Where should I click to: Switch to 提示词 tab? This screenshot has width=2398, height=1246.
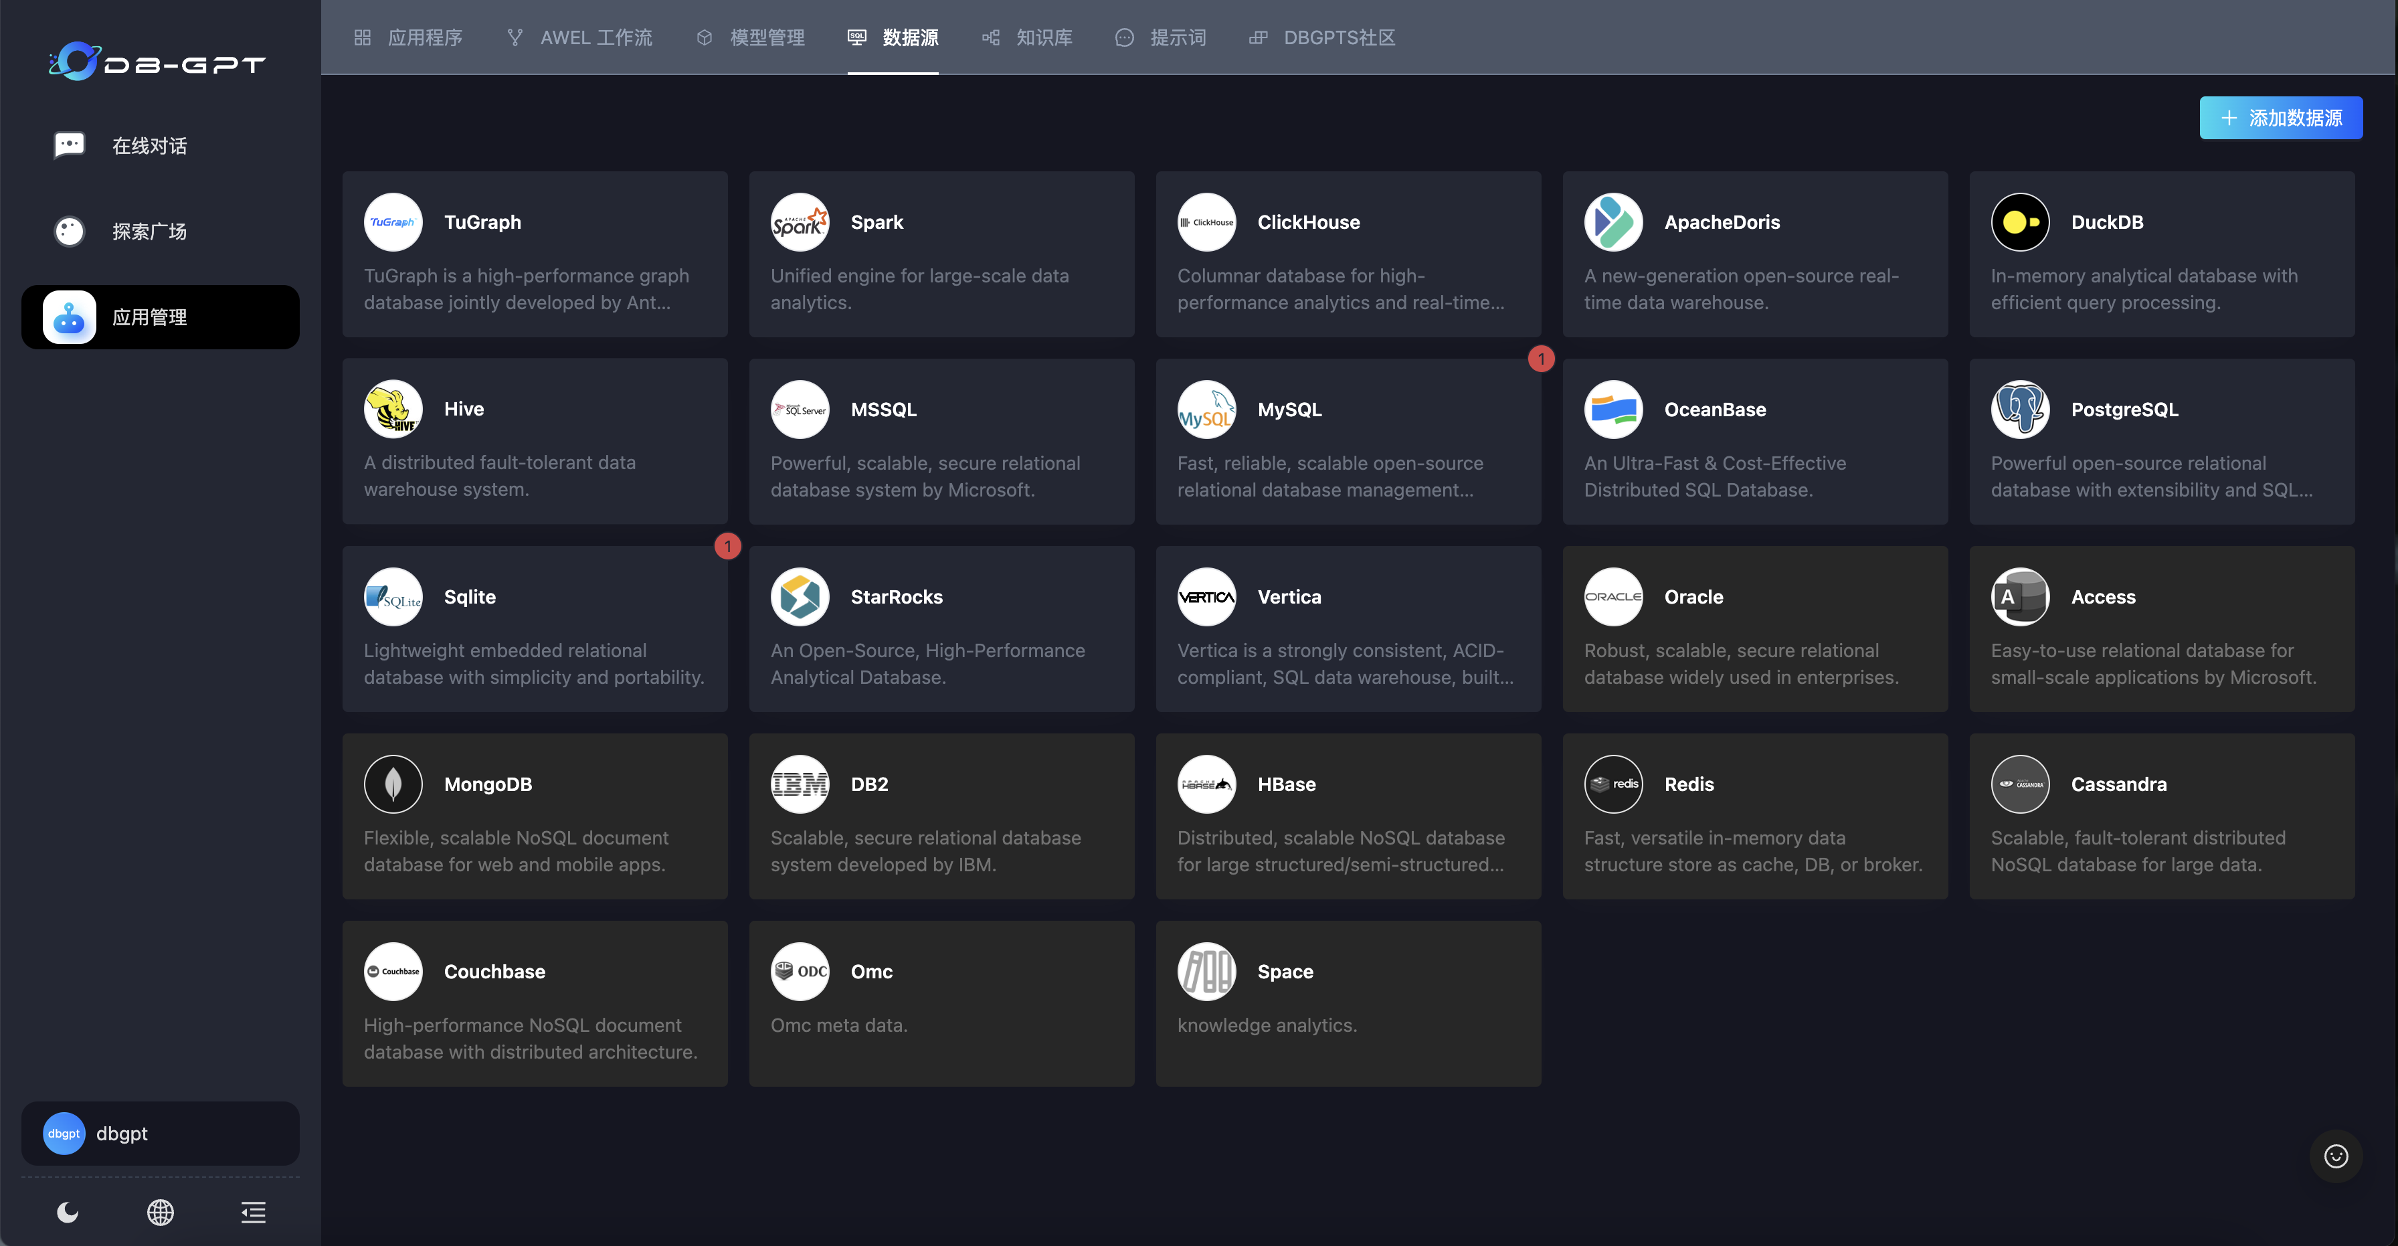click(1160, 37)
